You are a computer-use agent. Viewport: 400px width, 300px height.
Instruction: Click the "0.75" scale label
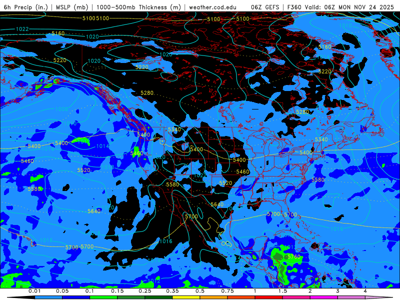227,291
